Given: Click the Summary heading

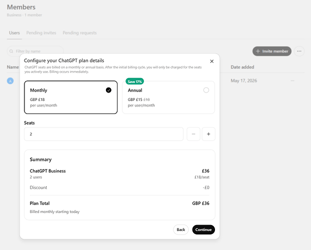Looking at the screenshot, I should pyautogui.click(x=40, y=159).
